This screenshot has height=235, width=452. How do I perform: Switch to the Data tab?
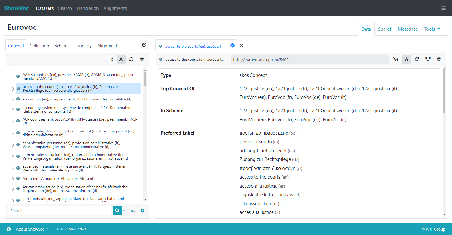pyautogui.click(x=366, y=29)
